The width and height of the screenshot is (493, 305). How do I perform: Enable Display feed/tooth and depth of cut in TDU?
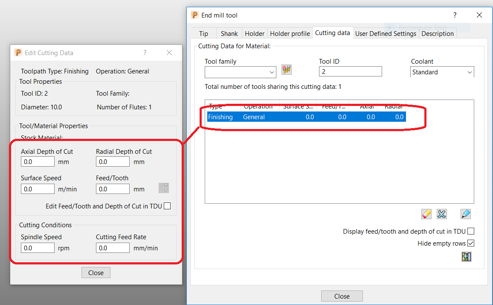point(471,231)
